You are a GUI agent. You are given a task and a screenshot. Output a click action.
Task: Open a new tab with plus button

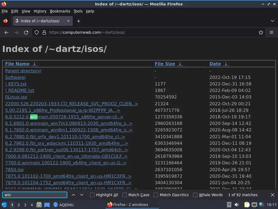click(78, 21)
